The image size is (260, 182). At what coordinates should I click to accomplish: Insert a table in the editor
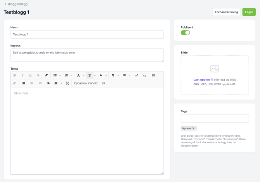pyautogui.click(x=153, y=76)
